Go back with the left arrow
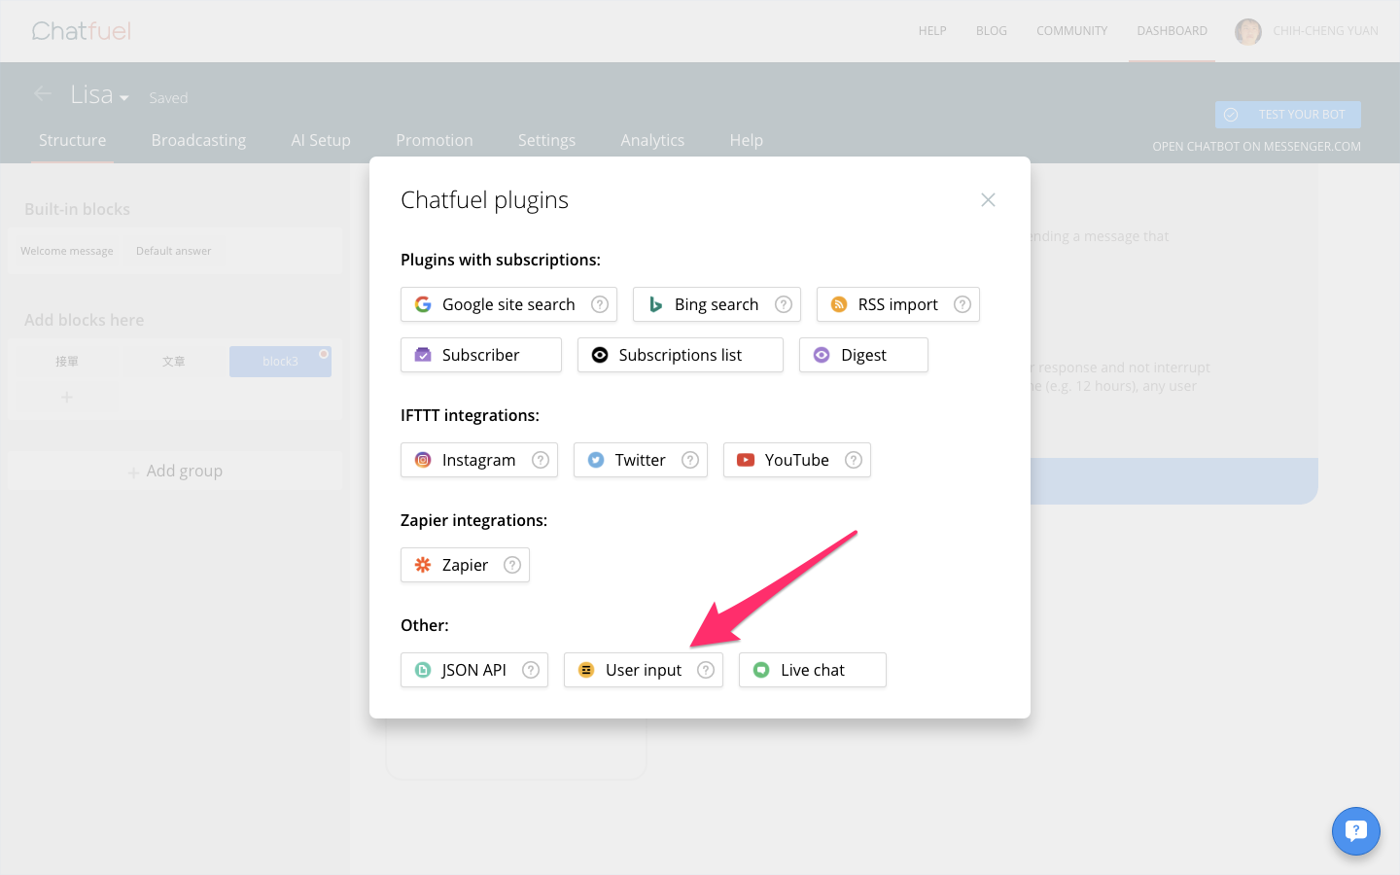The height and width of the screenshot is (875, 1400). 43,93
